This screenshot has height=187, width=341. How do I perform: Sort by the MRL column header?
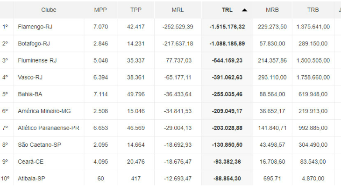(178, 10)
